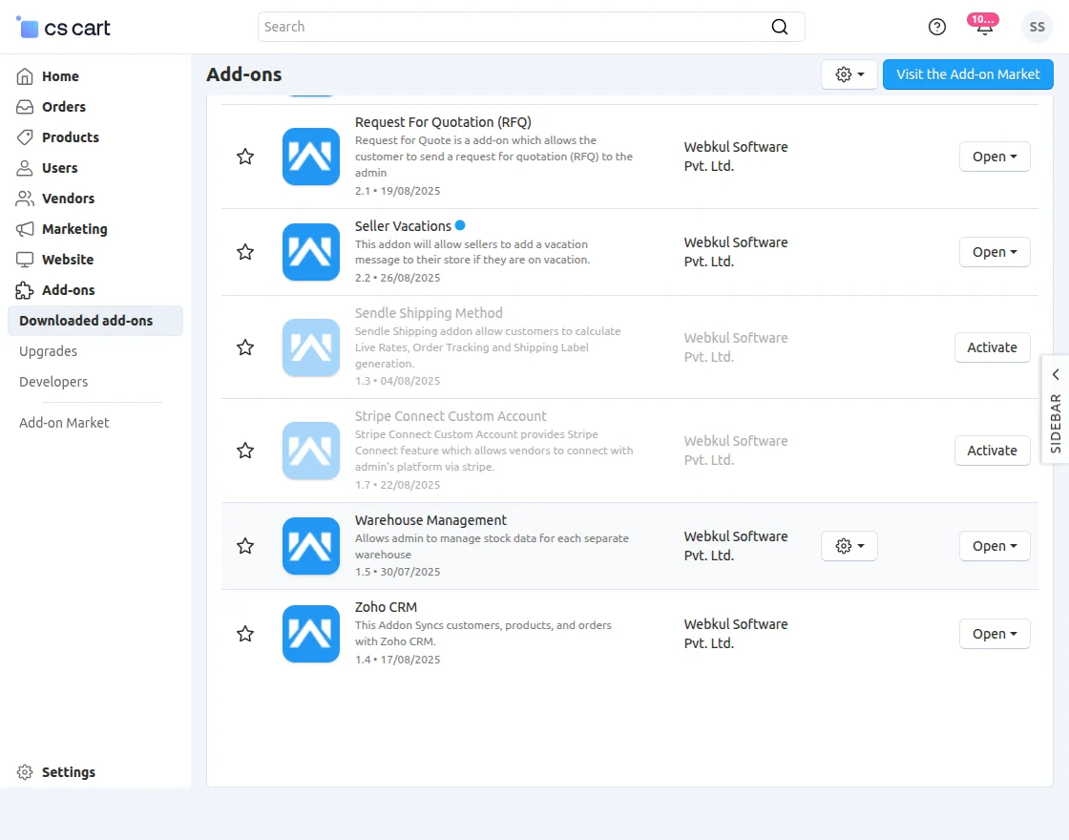The height and width of the screenshot is (840, 1069).
Task: Open the Request For Quotation (RFQ) title
Action: coord(443,122)
